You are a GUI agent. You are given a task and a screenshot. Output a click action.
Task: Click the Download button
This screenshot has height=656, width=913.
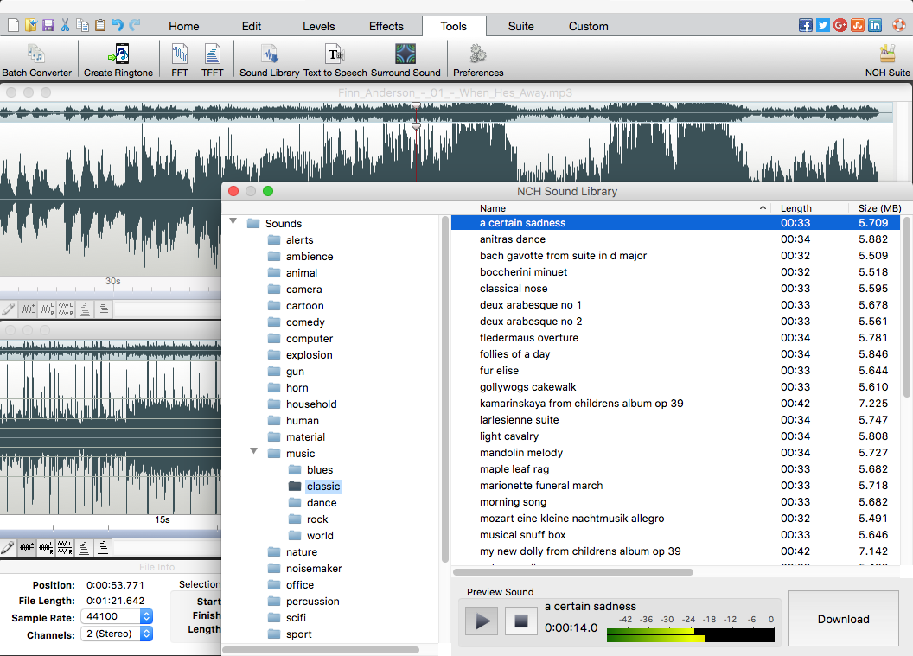843,619
